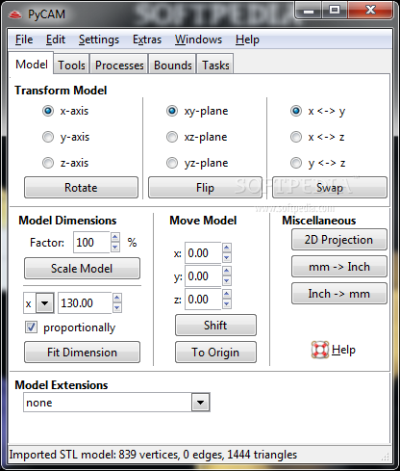Viewport: 400px width, 471px height.
Task: Select the yz-plane flip option
Action: click(x=172, y=163)
